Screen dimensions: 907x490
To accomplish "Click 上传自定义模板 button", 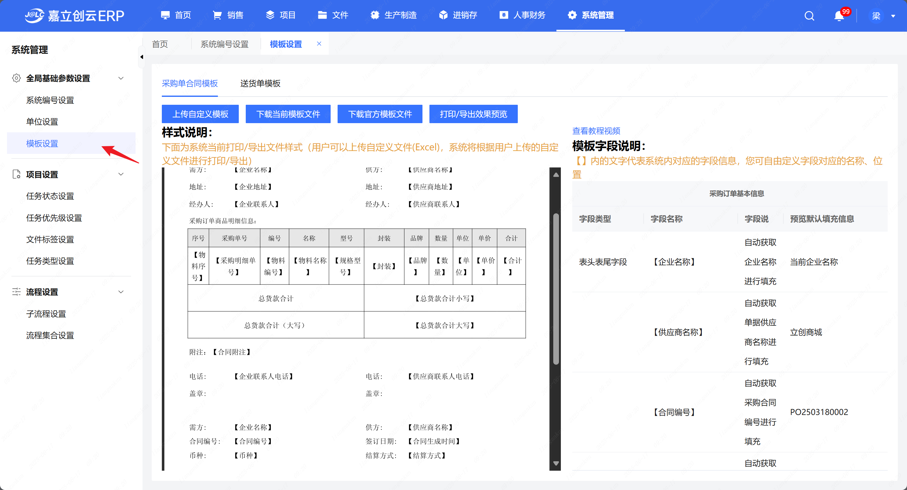I will coord(200,114).
